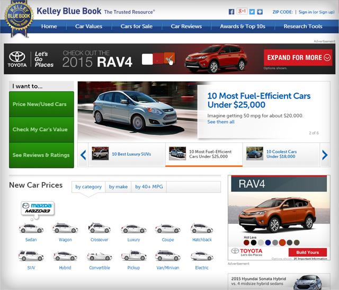
Task: Click the Toyota logo in top banner
Action: point(17,59)
